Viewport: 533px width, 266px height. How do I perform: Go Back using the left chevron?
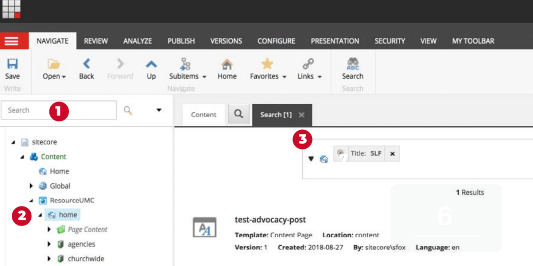[x=86, y=64]
